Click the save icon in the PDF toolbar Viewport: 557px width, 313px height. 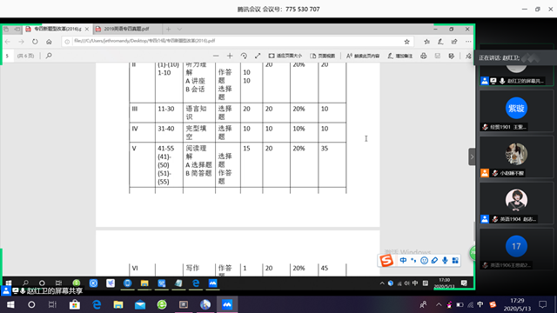tap(438, 56)
